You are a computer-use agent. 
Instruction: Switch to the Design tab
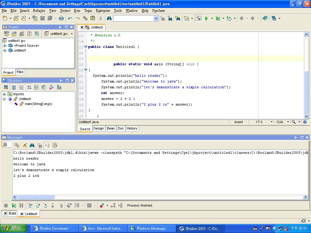tap(99, 128)
